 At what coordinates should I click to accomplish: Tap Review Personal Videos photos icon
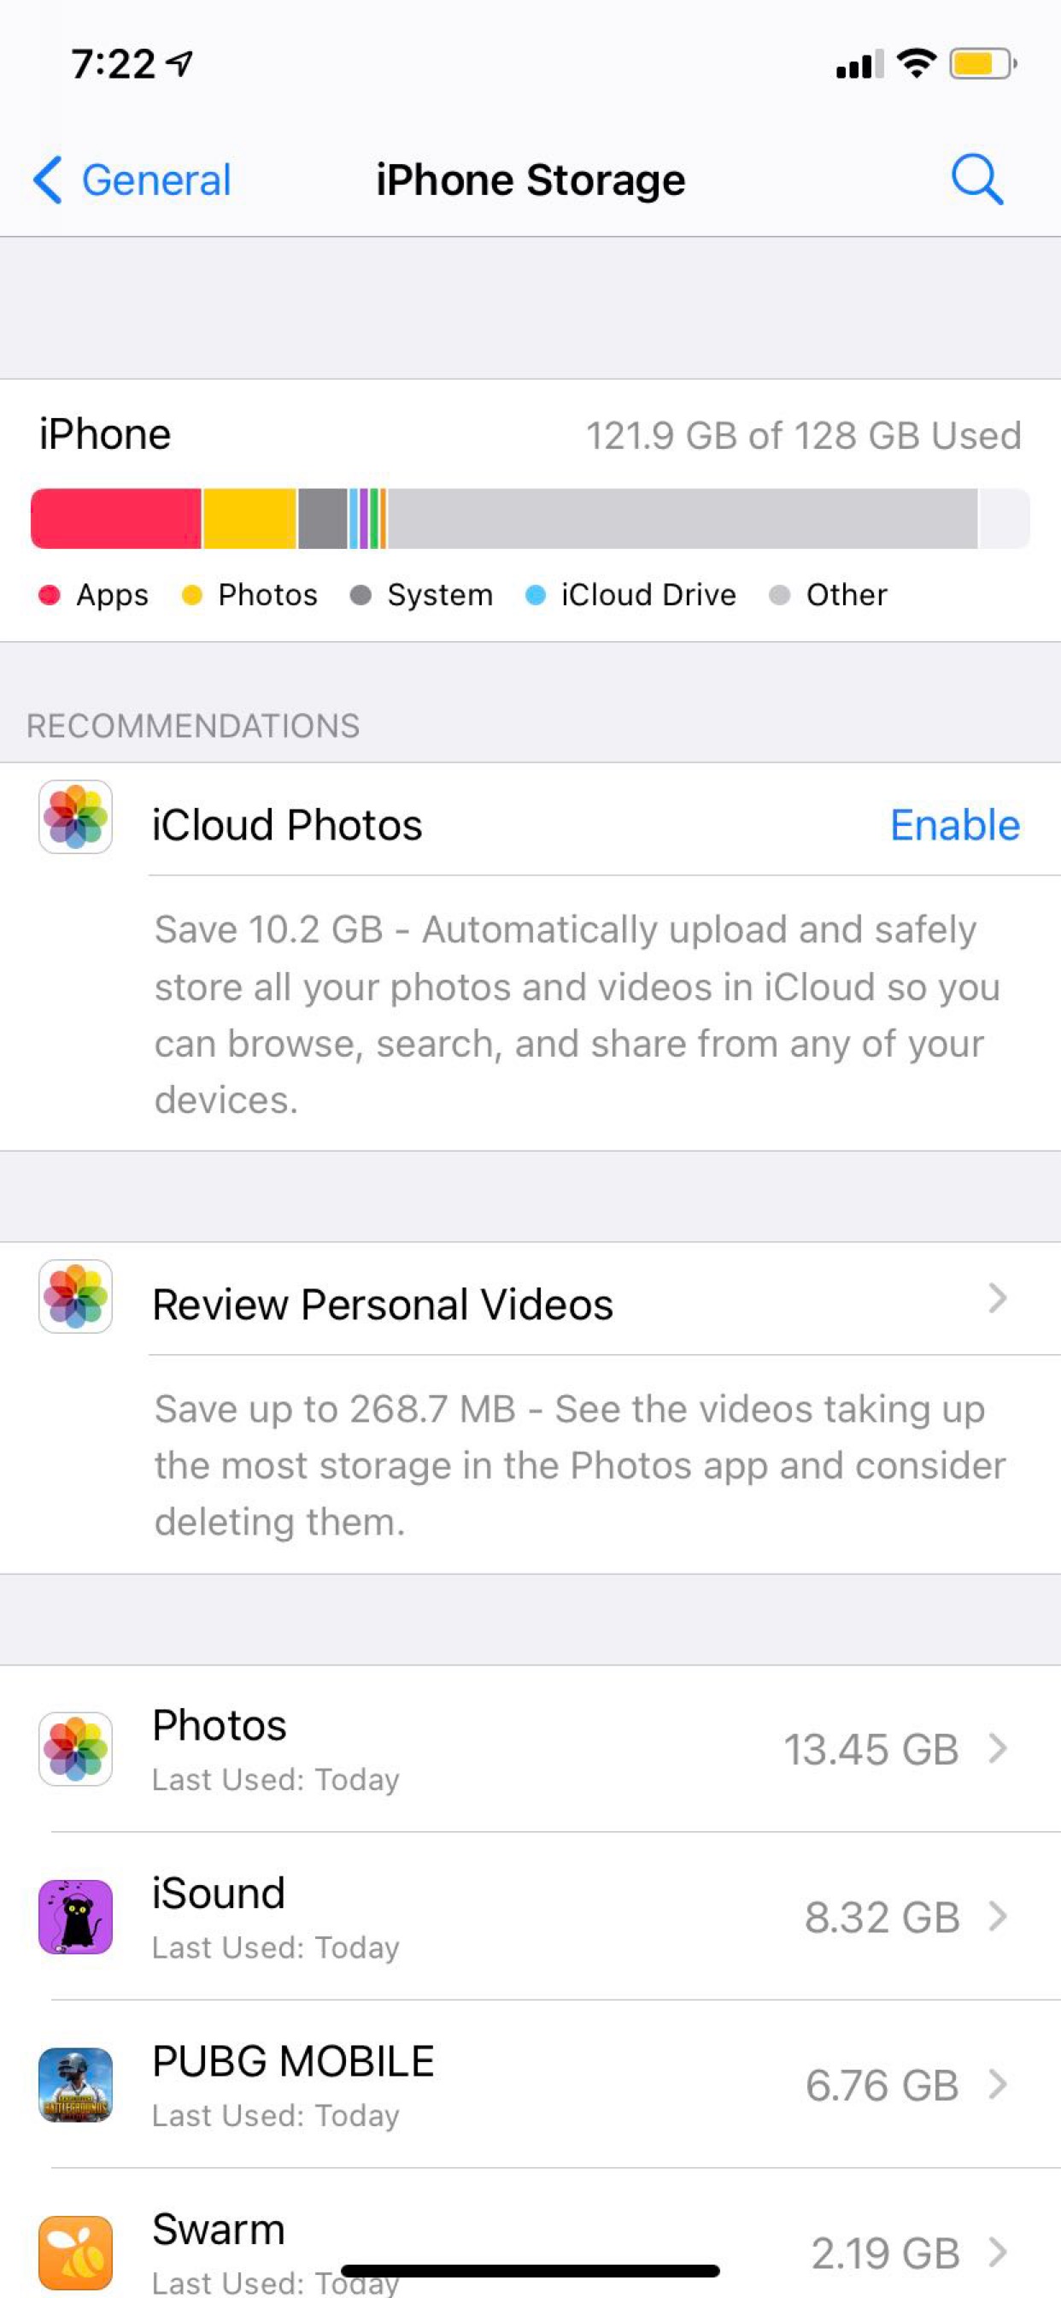pyautogui.click(x=76, y=1296)
